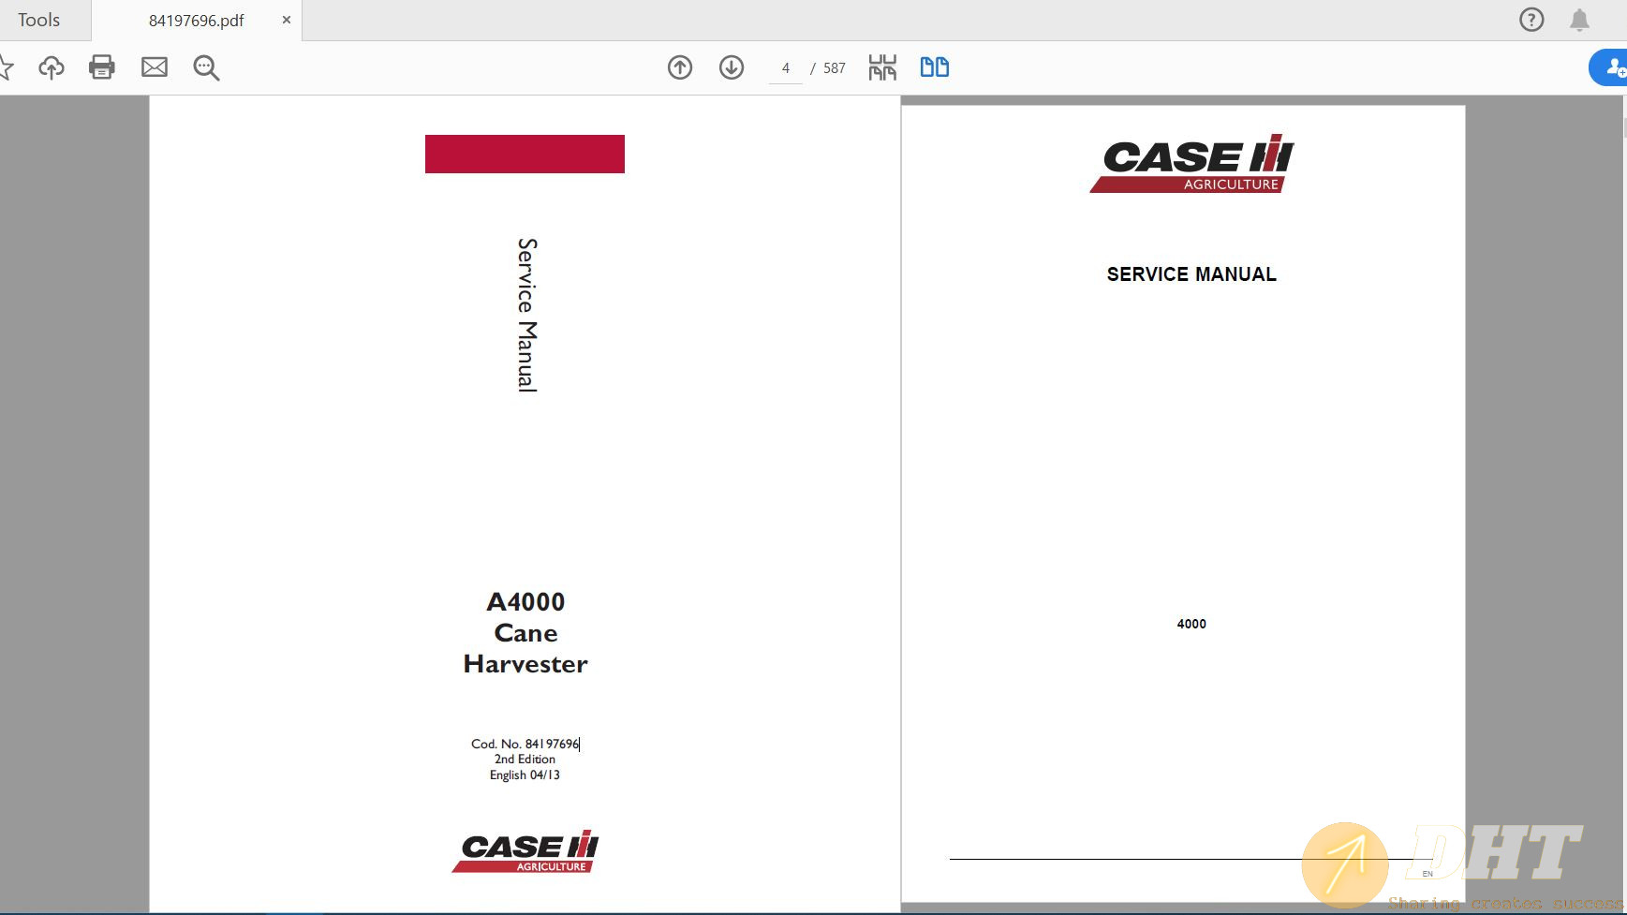Expand the help options
The width and height of the screenshot is (1627, 915).
[1533, 19]
